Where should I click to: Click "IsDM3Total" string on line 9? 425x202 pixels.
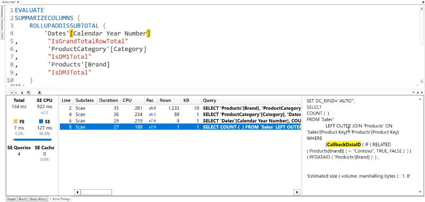coord(70,73)
